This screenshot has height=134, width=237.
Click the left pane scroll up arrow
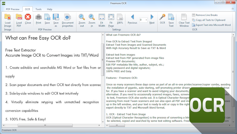(x=103, y=35)
